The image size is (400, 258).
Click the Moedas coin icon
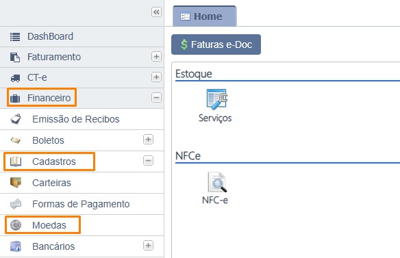(16, 225)
